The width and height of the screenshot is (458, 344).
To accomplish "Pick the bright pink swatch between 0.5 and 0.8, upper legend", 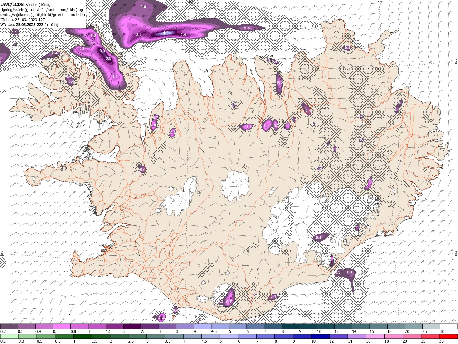I will pyautogui.click(x=62, y=326).
